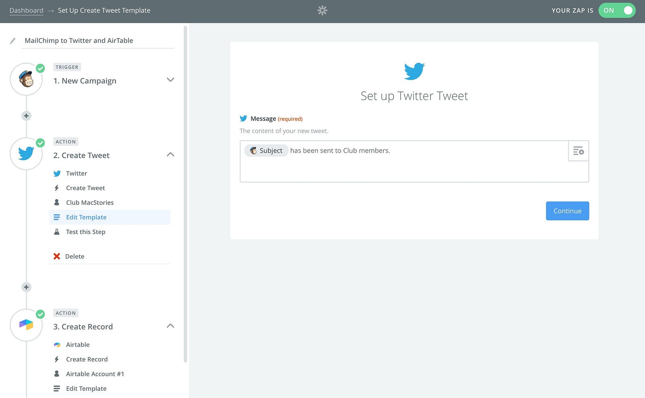Click the lightning bolt beside Create Tweet
This screenshot has width=645, height=398.
coord(57,188)
